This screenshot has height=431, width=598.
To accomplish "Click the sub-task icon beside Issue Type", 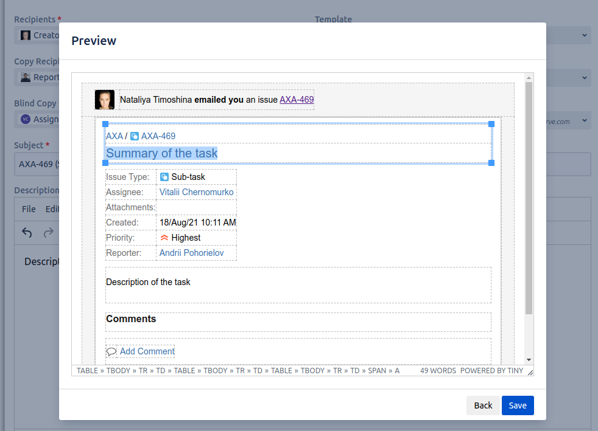I will tap(164, 177).
